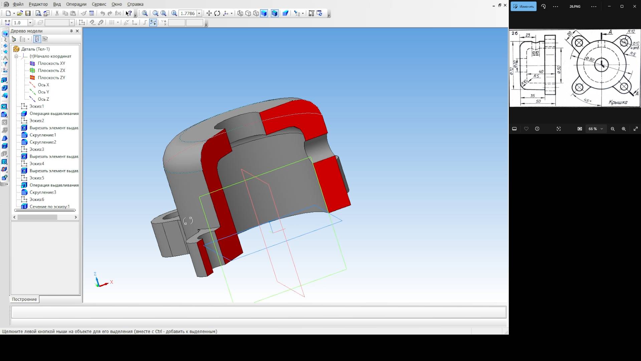Collapse the Начало координат tree node
This screenshot has height=361, width=641.
16,56
